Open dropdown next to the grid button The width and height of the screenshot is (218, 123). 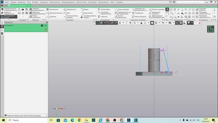123,23
